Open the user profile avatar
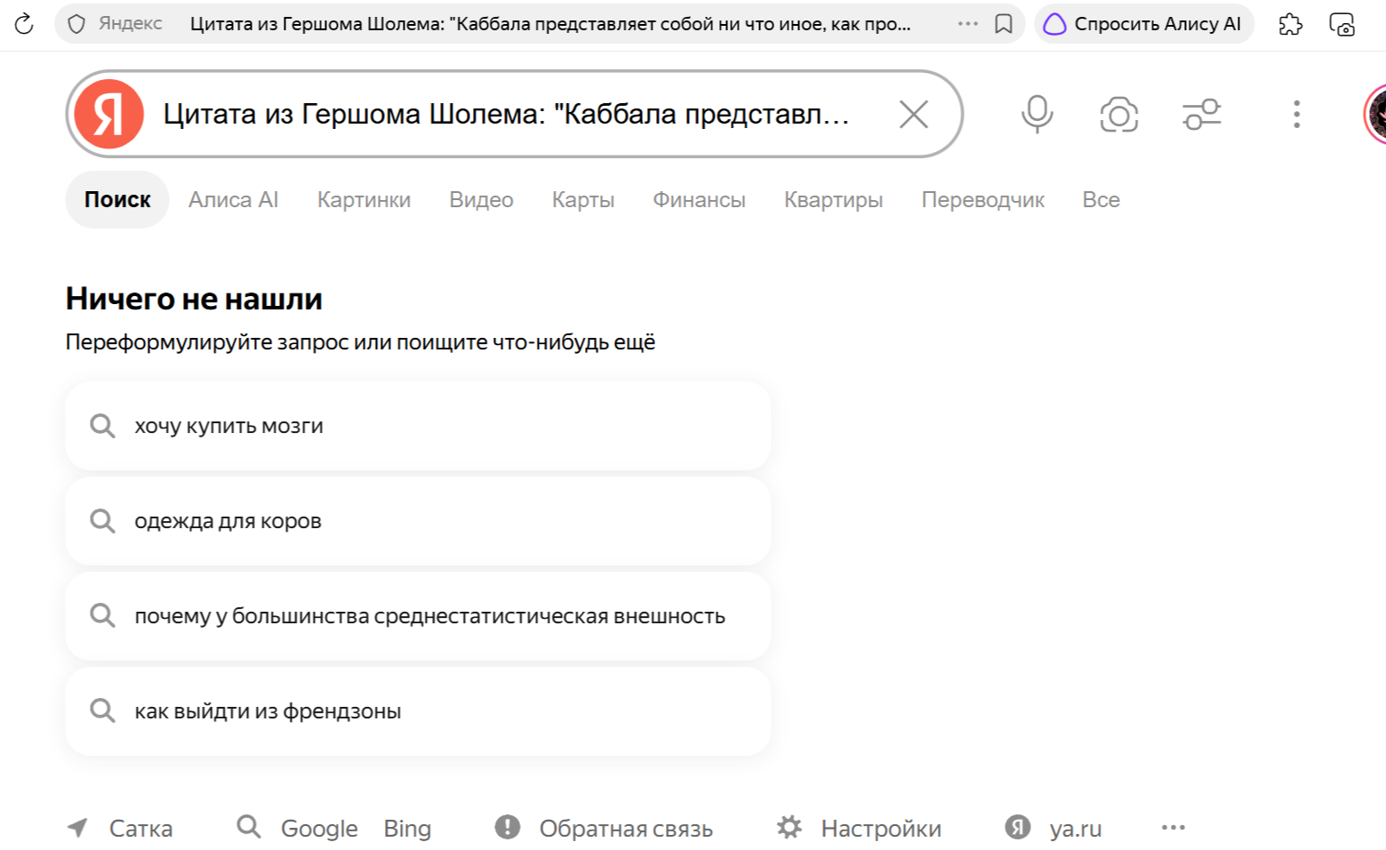Screen dimensions: 1386x850 point(1374,114)
